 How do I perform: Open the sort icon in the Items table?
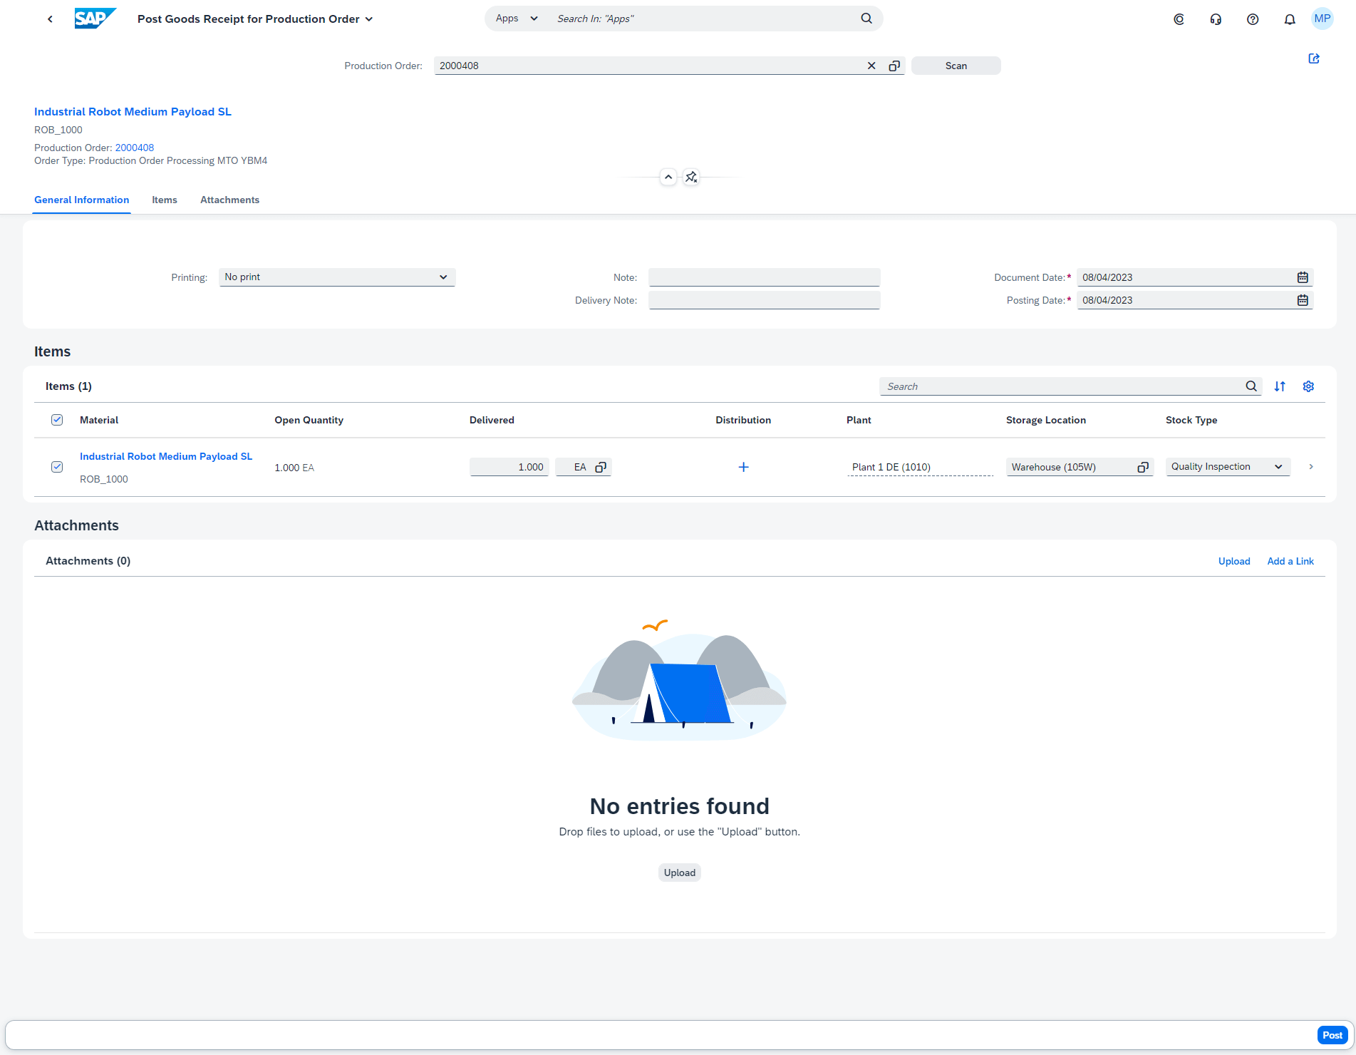tap(1280, 386)
